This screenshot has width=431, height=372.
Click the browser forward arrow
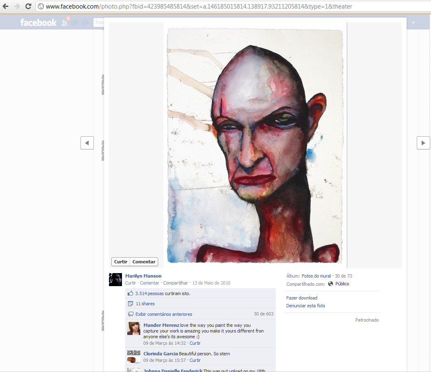pyautogui.click(x=17, y=7)
